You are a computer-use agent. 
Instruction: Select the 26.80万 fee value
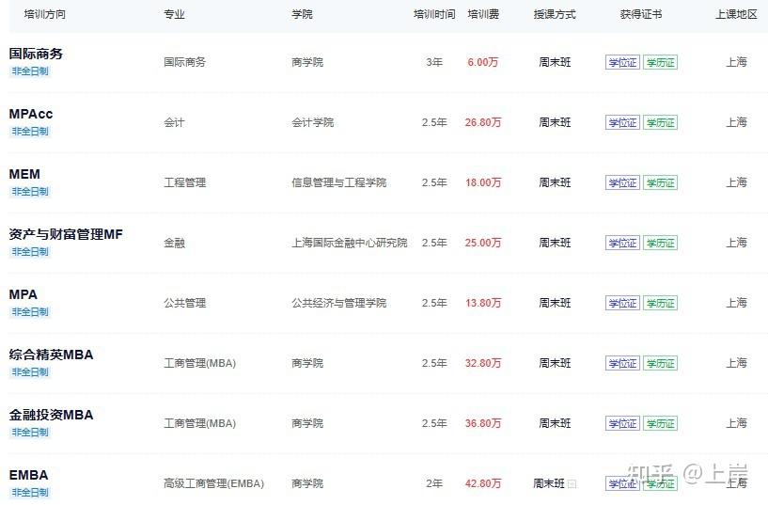[483, 122]
